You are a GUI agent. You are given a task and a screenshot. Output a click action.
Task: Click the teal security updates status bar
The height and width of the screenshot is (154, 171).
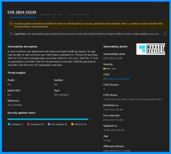click(x=48, y=119)
